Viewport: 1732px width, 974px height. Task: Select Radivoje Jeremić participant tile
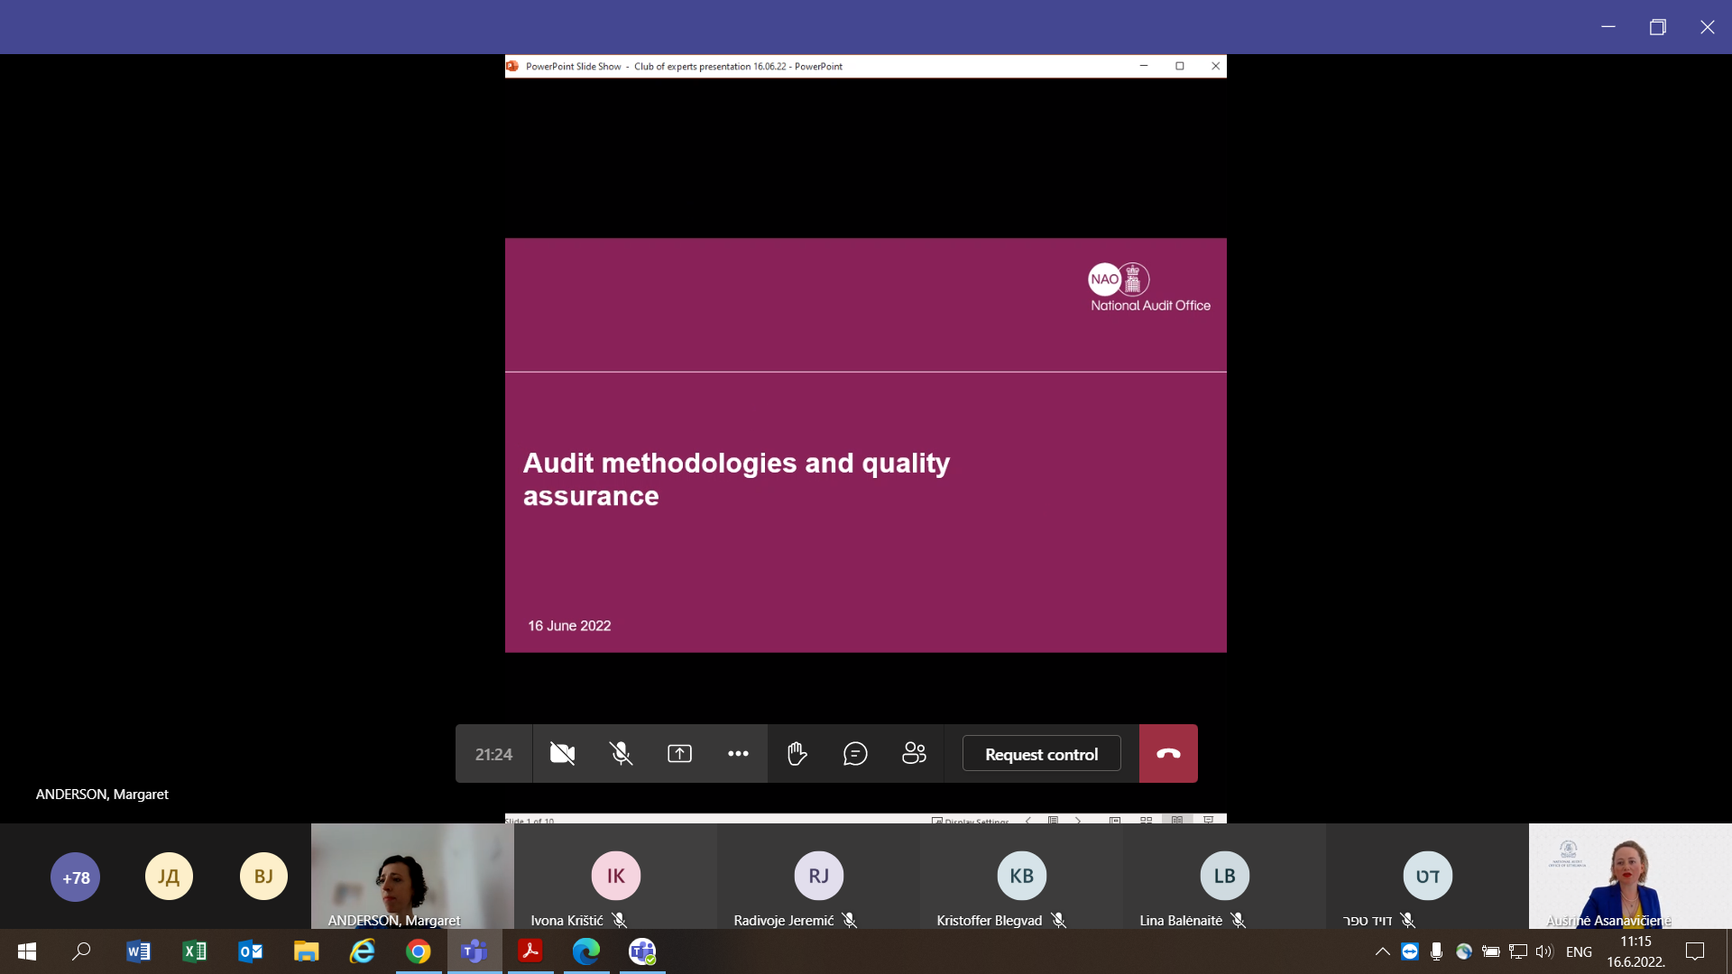(818, 876)
